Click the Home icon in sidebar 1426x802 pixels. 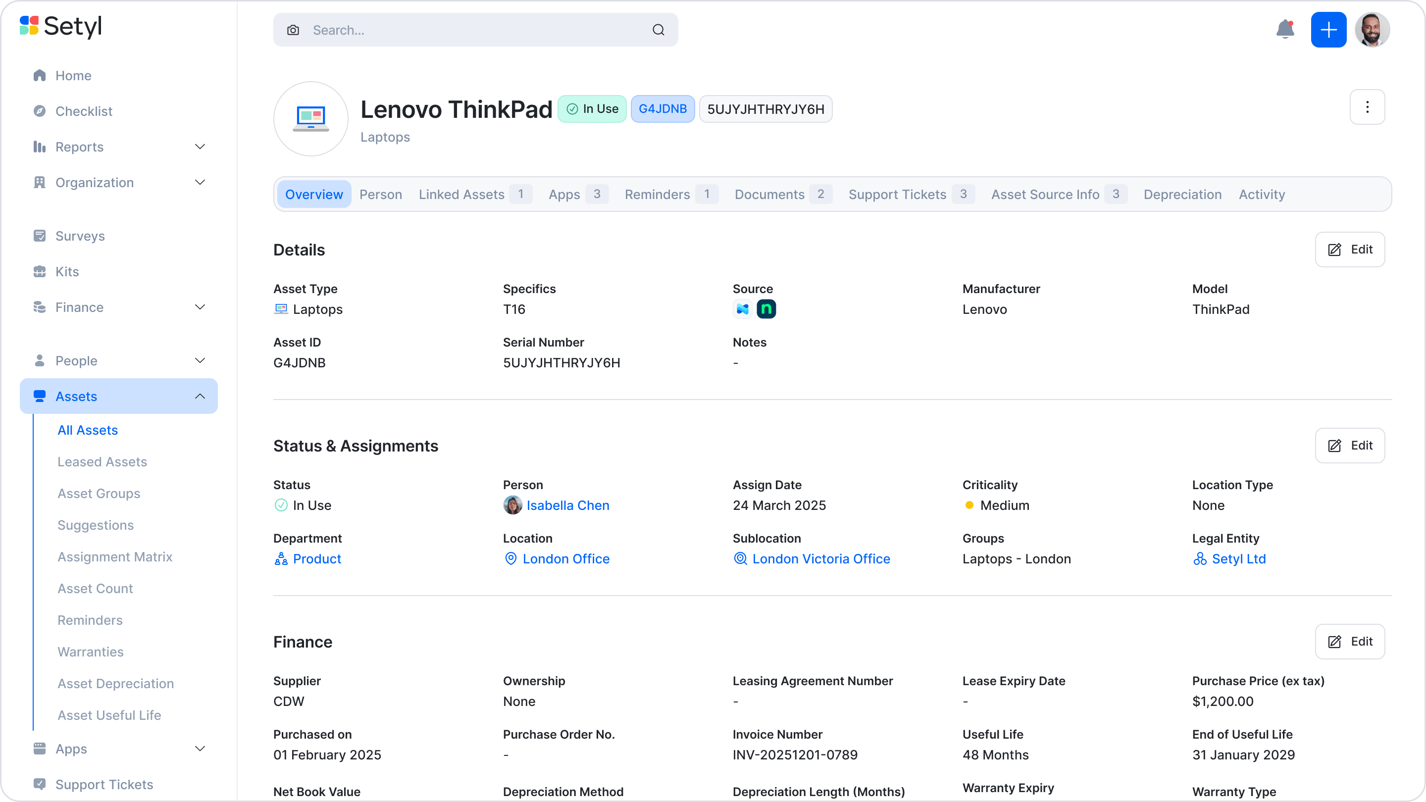(39, 75)
